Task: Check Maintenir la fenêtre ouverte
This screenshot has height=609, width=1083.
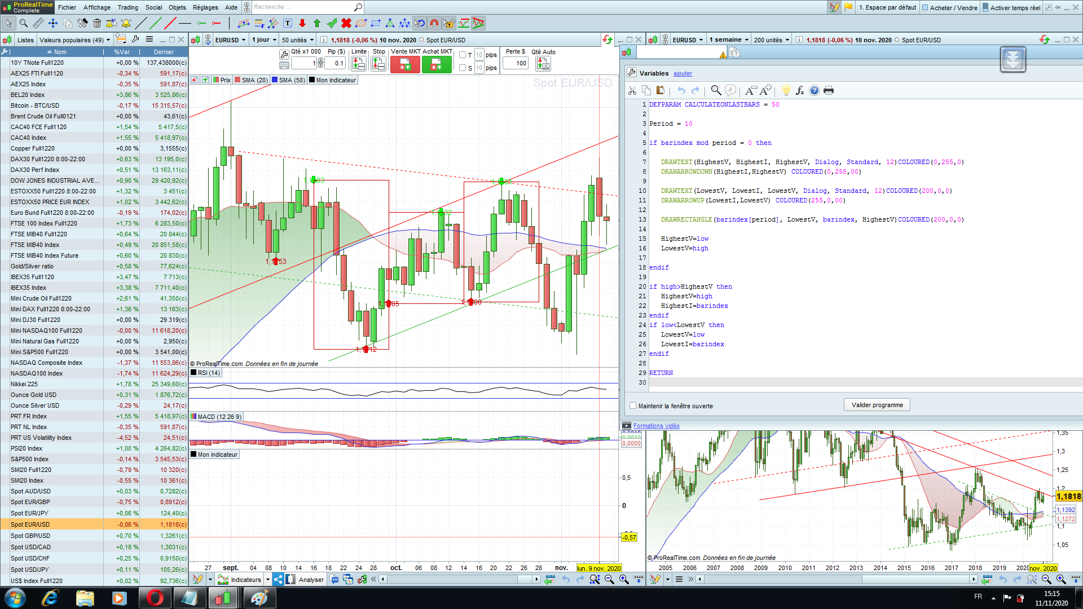Action: click(x=633, y=405)
